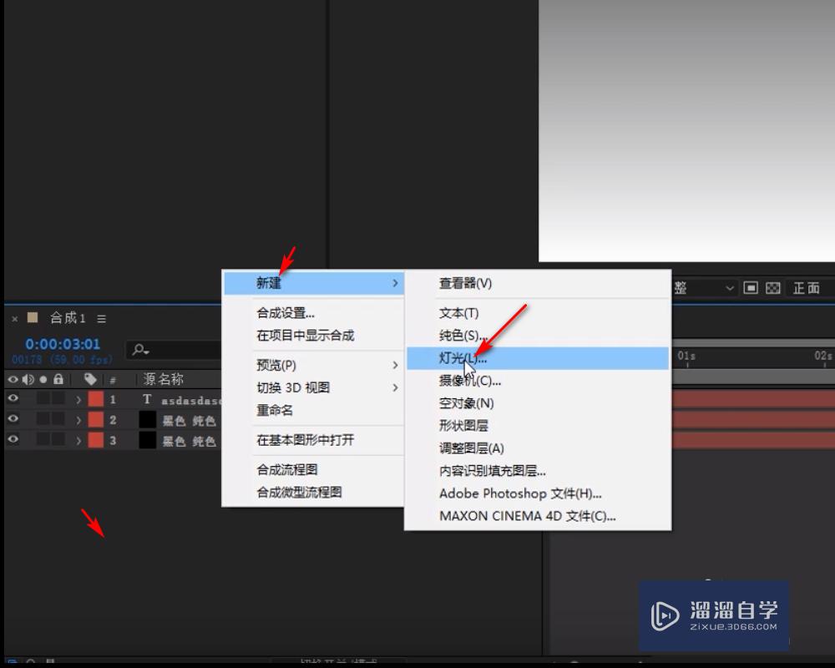The height and width of the screenshot is (668, 835).
Task: Choose 内容识别填充图层... option
Action: 492,470
